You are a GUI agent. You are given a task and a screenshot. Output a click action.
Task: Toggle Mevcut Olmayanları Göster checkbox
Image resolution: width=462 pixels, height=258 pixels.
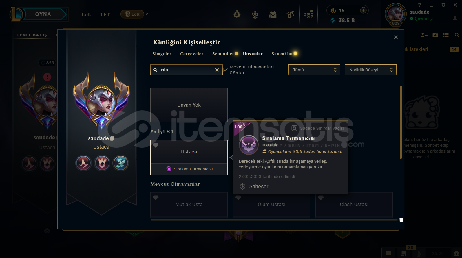point(225,70)
